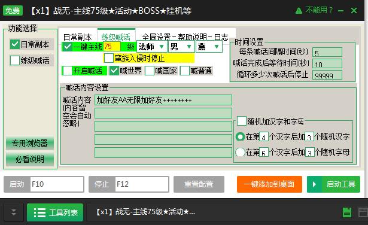The height and width of the screenshot is (225, 368).
Task: Click first shout content field with 加好友AA无限加好友
Action: tap(163, 100)
